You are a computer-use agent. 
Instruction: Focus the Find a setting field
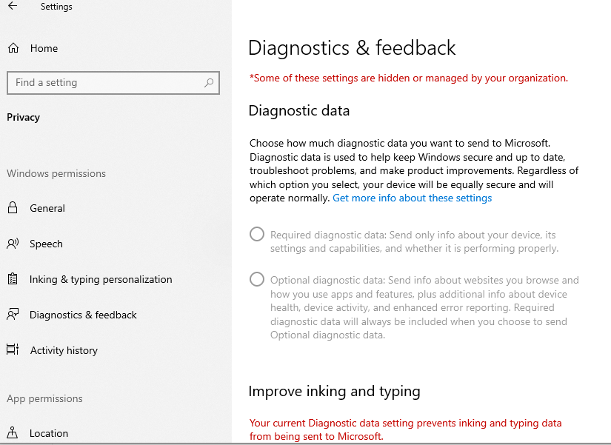tap(113, 83)
